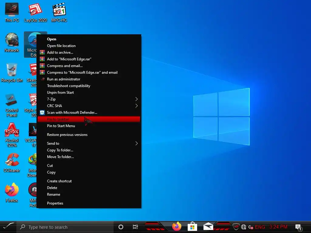The height and width of the screenshot is (233, 311).
Task: Click the Start button on taskbar
Action: pyautogui.click(x=8, y=227)
